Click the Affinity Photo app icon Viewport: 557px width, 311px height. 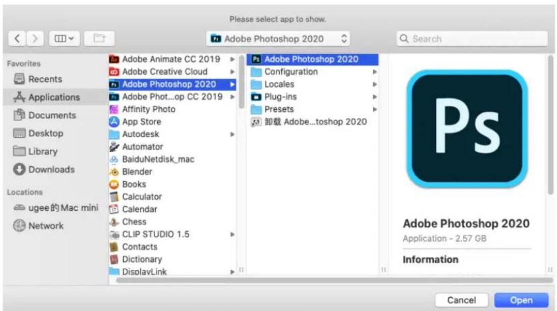[114, 109]
